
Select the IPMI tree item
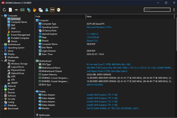tap(13, 28)
